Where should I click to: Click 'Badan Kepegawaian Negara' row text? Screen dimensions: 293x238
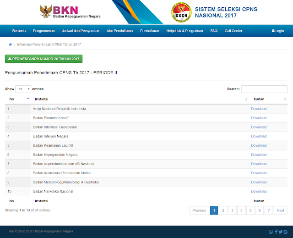(x=55, y=155)
